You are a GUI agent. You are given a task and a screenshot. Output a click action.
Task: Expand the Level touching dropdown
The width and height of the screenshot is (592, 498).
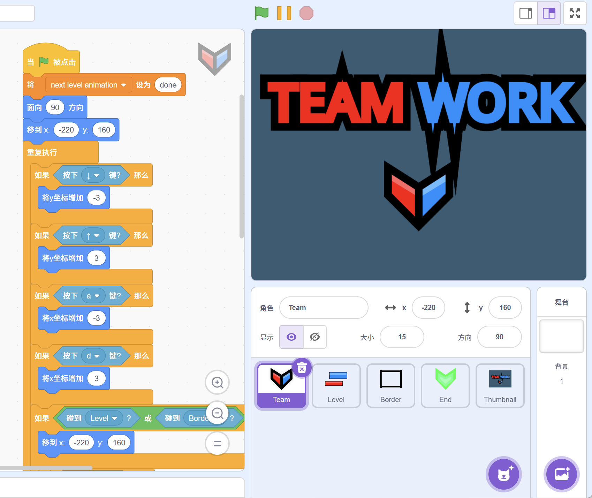tap(114, 418)
